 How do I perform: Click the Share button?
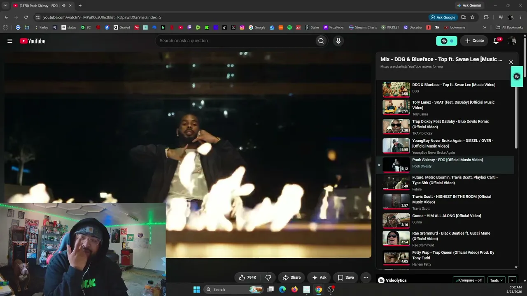(291, 277)
